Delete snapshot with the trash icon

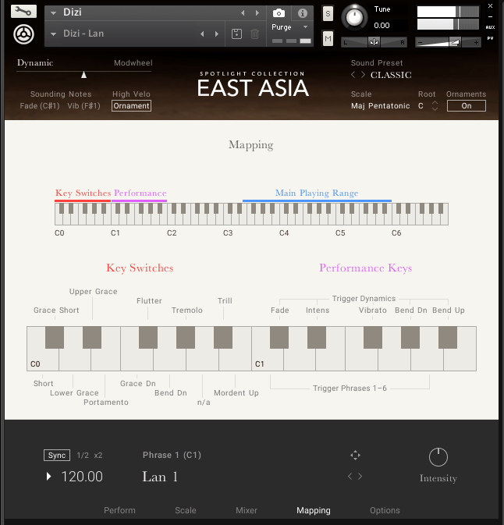click(x=254, y=34)
